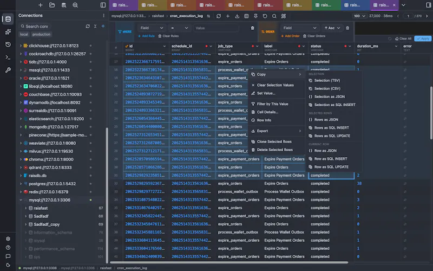Open the WHERE Field dropdown

click(152, 28)
